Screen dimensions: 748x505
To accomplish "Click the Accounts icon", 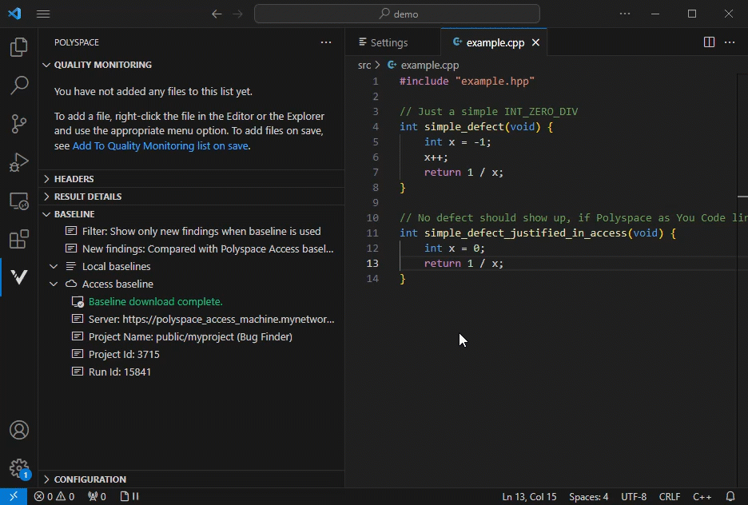I will pyautogui.click(x=19, y=430).
